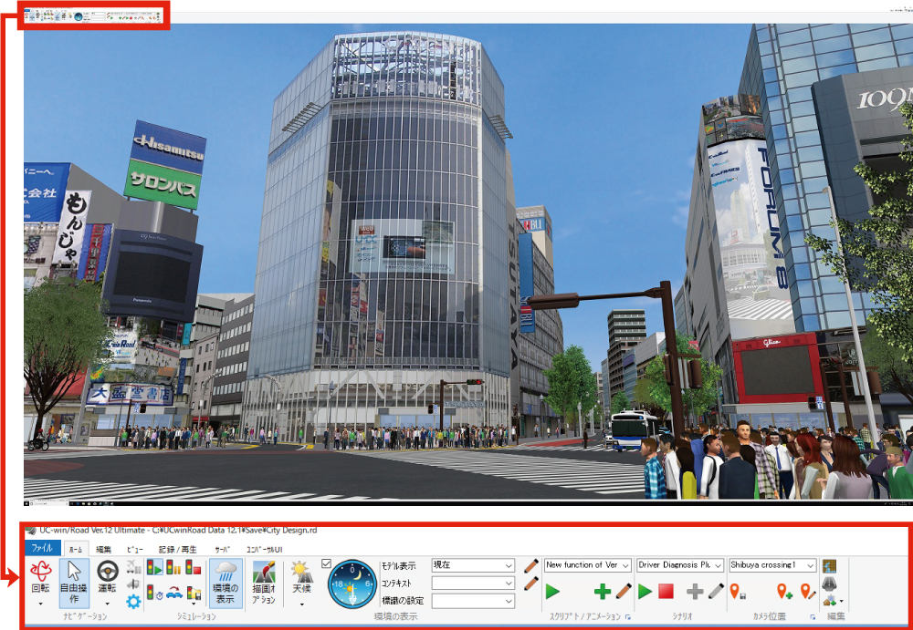Expand the arrow under 天候
This screenshot has height=630, width=913.
(x=301, y=604)
